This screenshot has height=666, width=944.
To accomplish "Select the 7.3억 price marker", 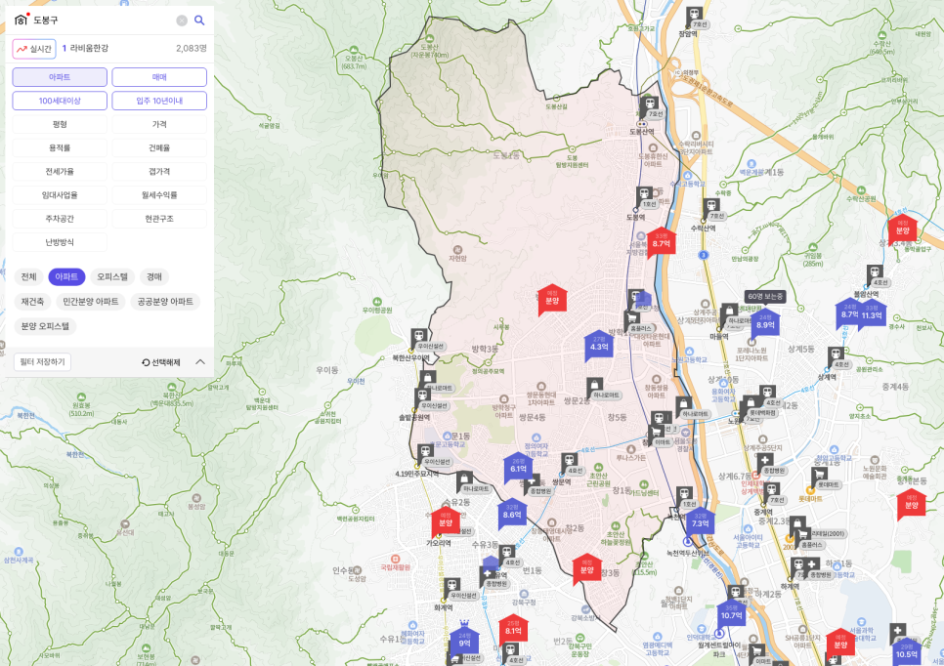I will [x=700, y=522].
